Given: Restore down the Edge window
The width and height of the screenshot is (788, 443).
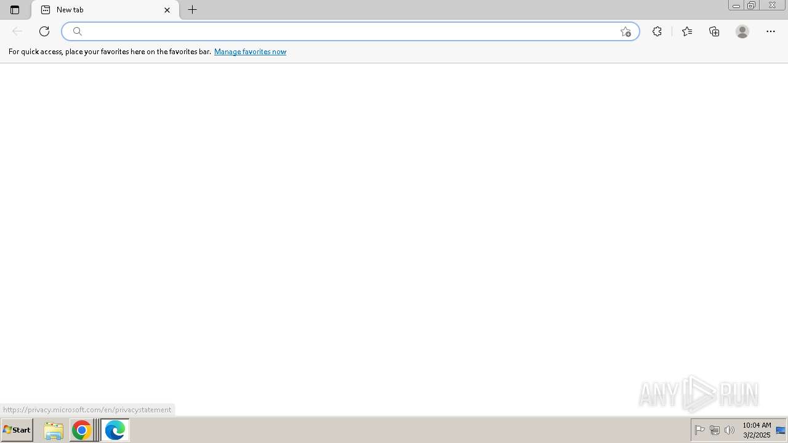Looking at the screenshot, I should pos(752,6).
